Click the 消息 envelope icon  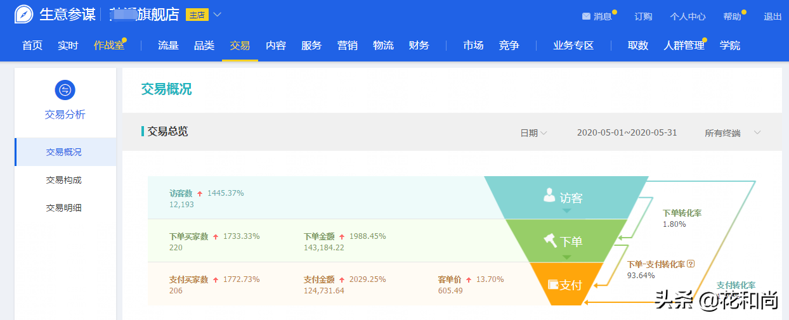[586, 16]
